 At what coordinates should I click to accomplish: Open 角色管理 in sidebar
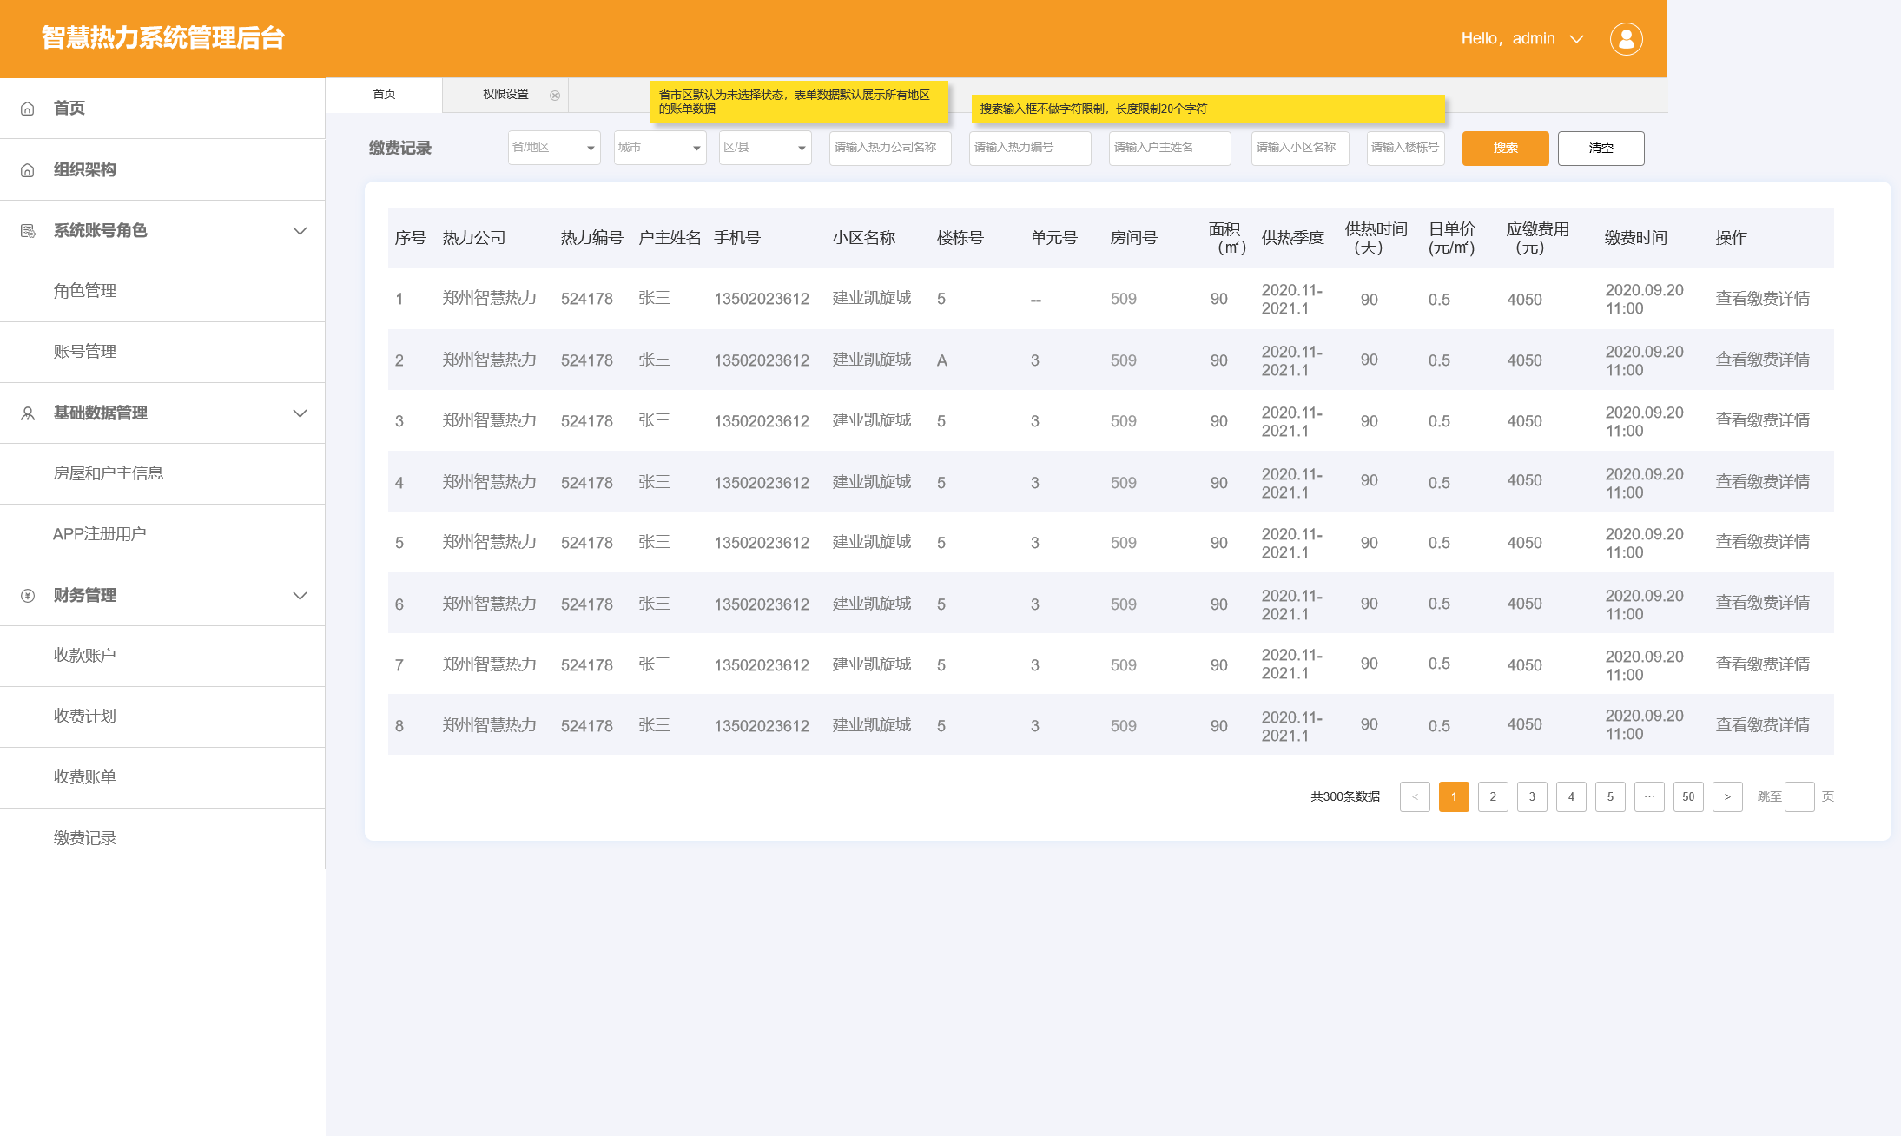tap(162, 291)
